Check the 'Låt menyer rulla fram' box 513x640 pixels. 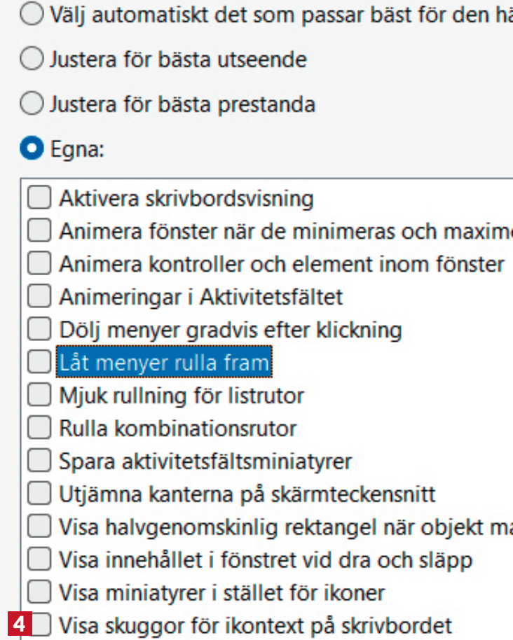tap(39, 362)
